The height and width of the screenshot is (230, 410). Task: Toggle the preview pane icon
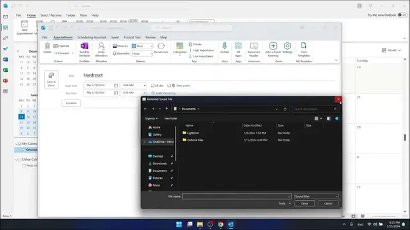click(x=329, y=118)
